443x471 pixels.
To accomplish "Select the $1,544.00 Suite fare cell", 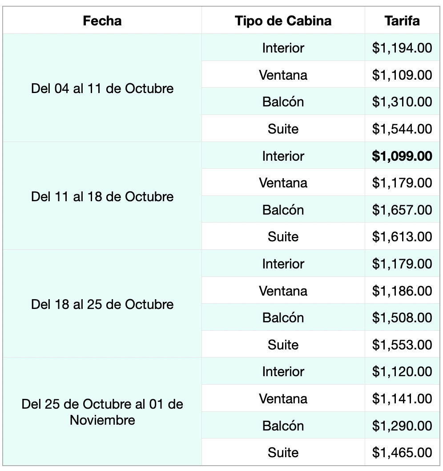I will pos(402,128).
